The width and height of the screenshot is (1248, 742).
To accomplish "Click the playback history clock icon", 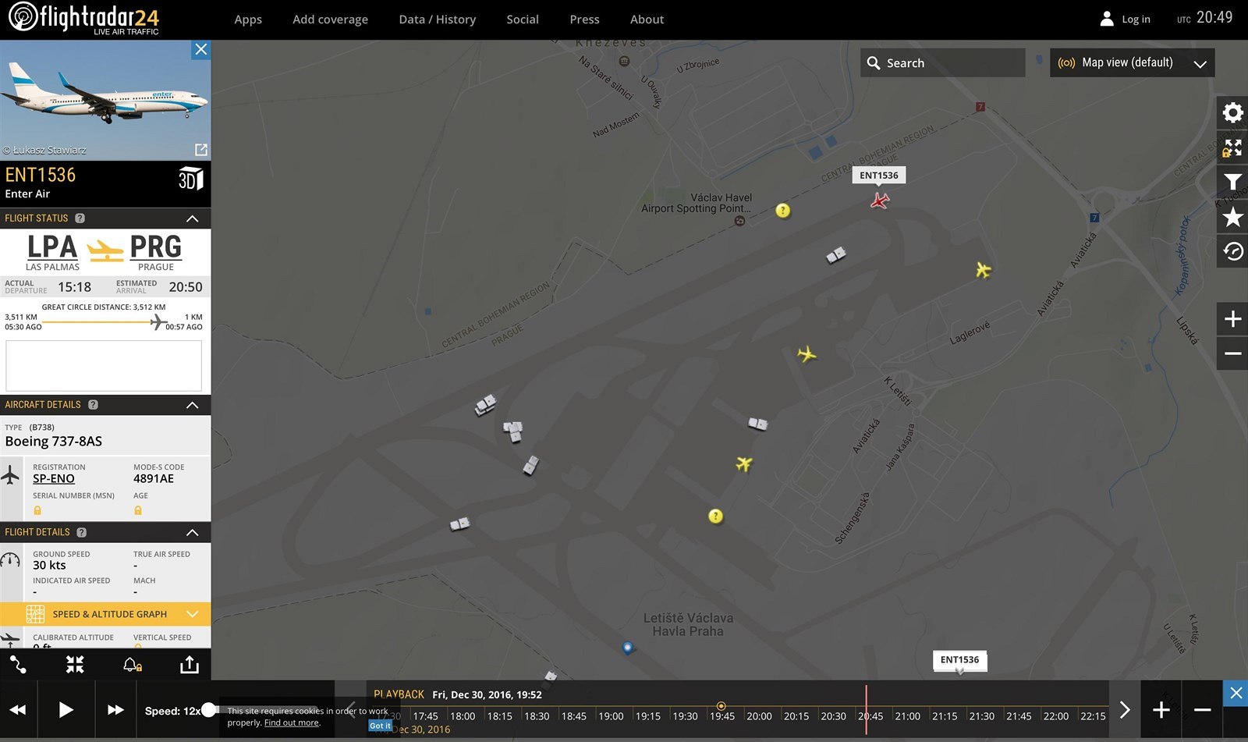I will coord(1232,251).
